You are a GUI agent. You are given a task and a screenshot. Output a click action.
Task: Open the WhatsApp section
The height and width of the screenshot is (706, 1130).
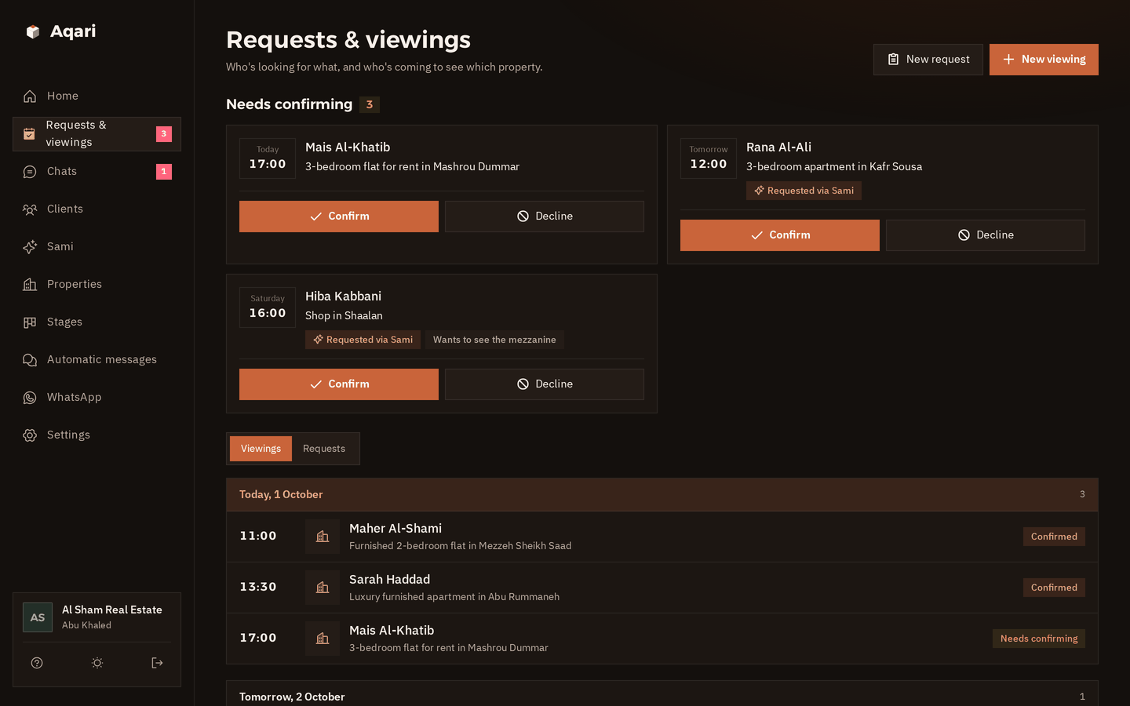(x=97, y=397)
